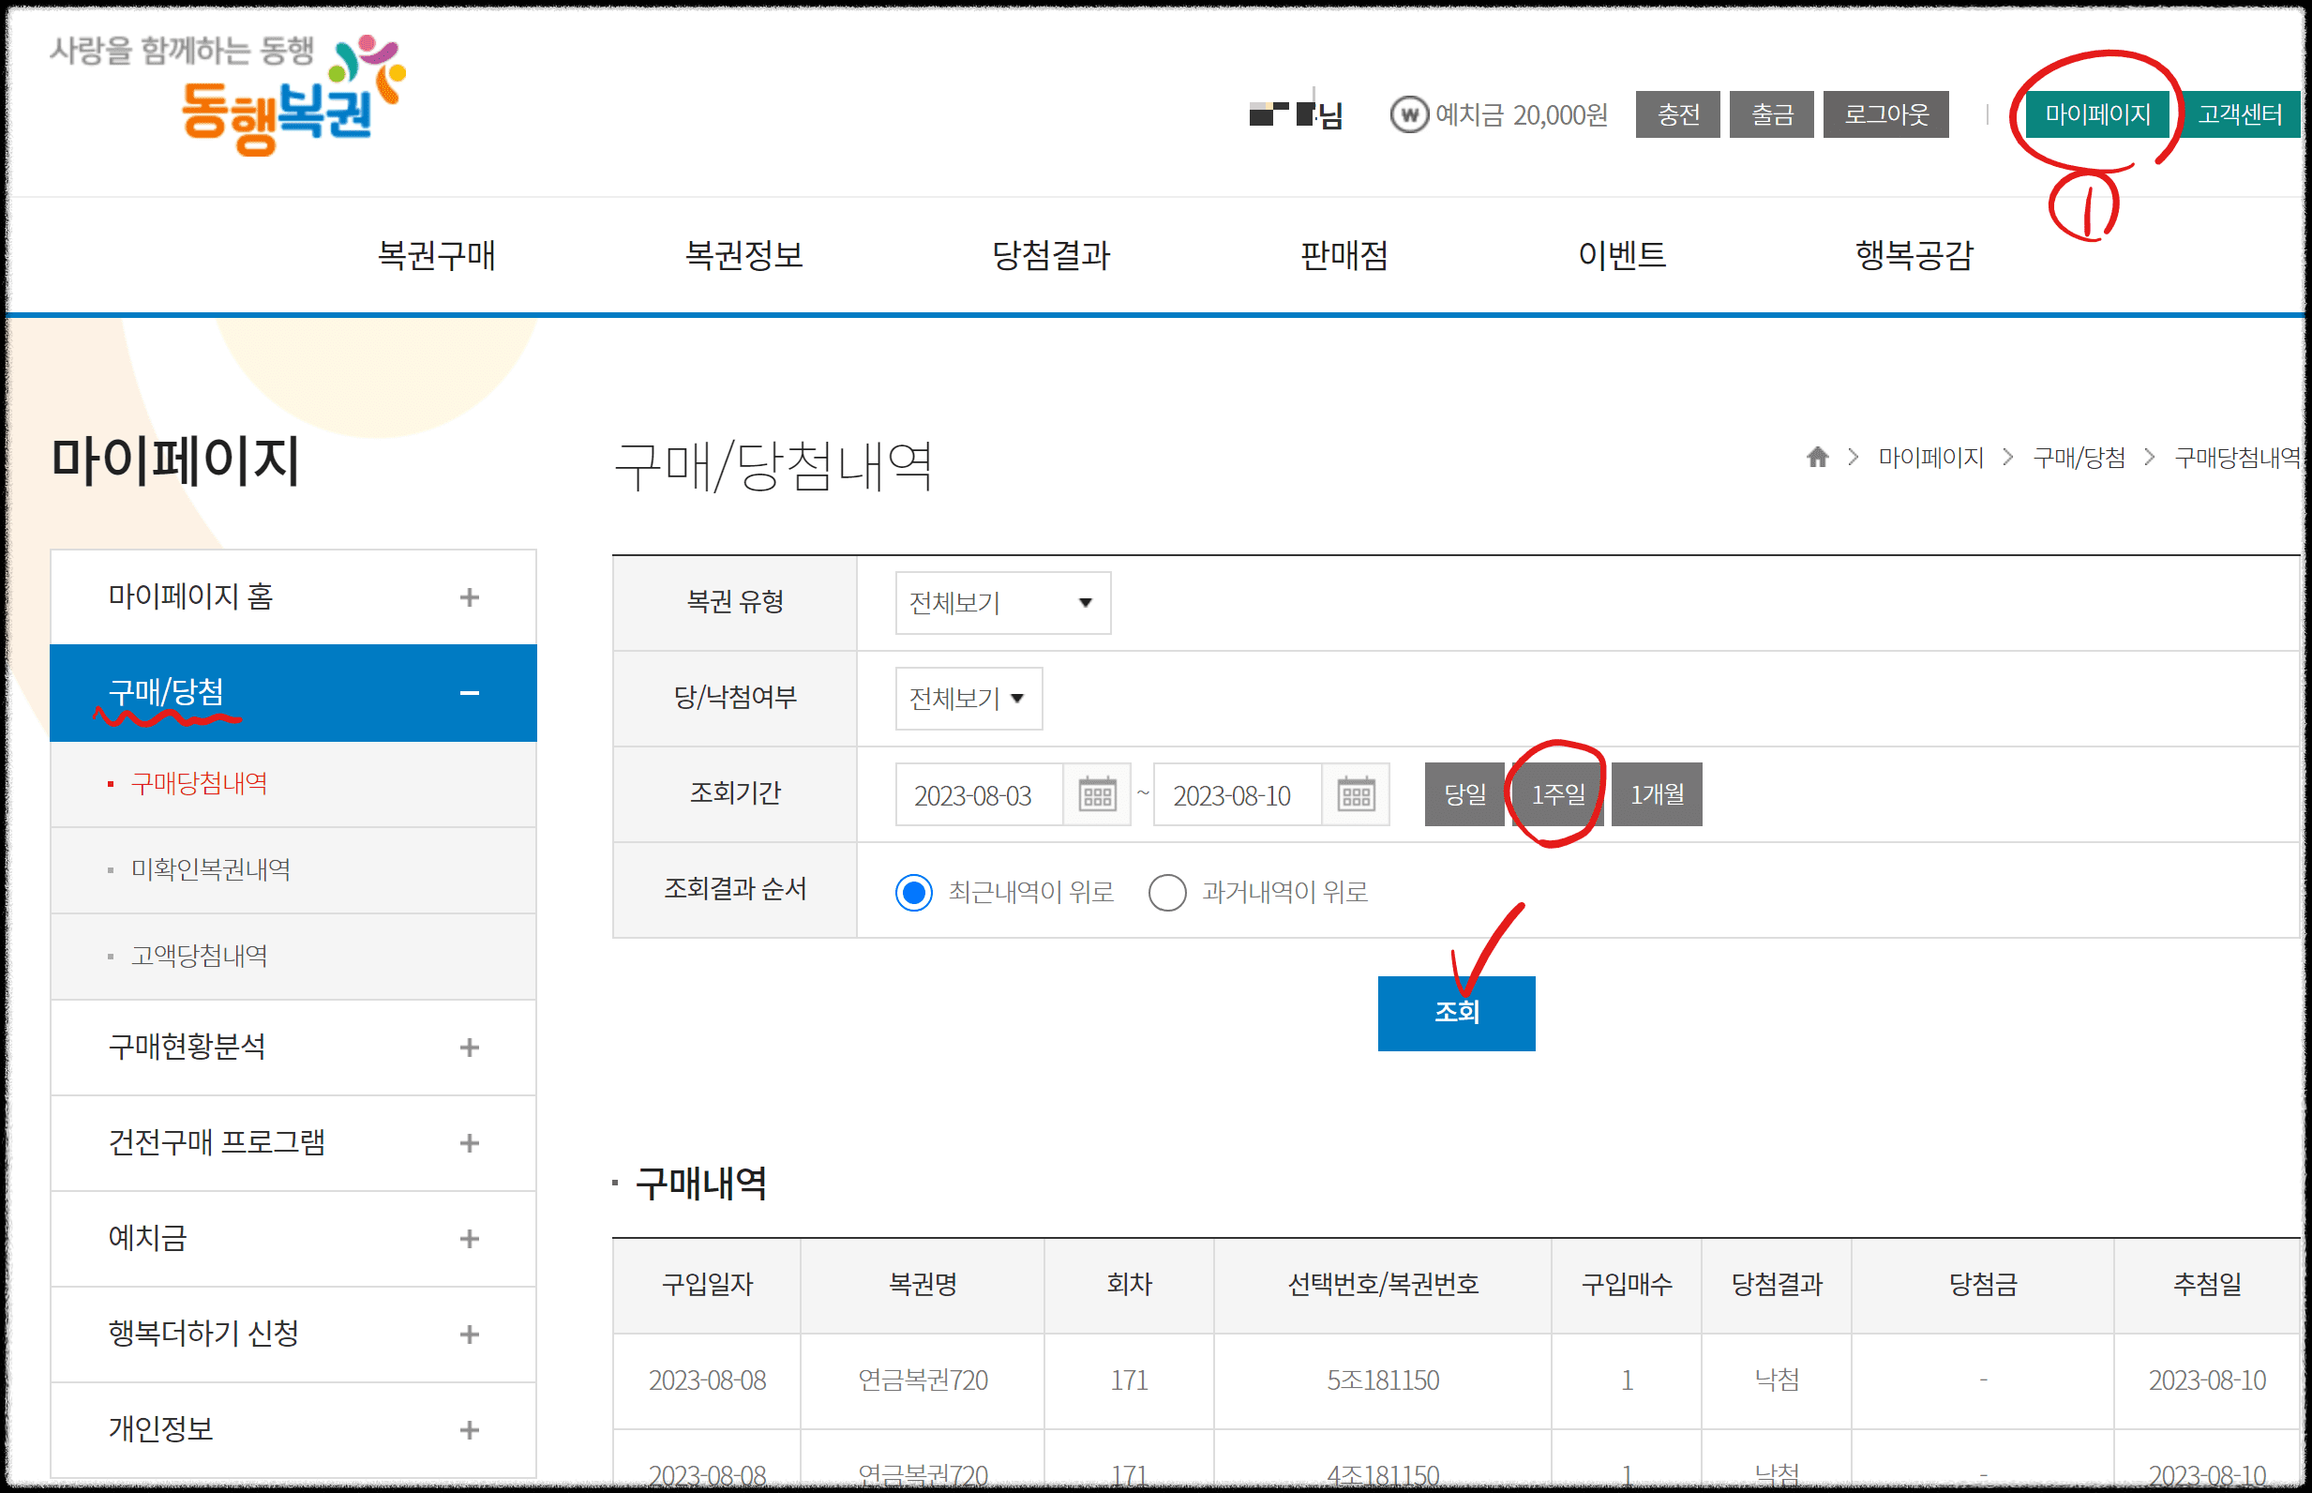Click the 구입매수 column header

[x=1627, y=1285]
